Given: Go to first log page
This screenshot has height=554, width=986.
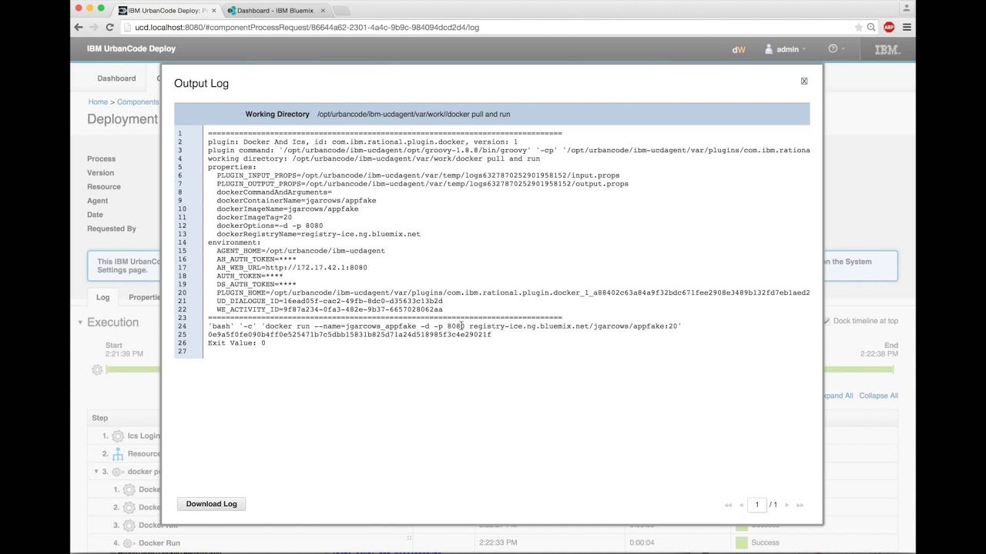Looking at the screenshot, I should tap(728, 505).
